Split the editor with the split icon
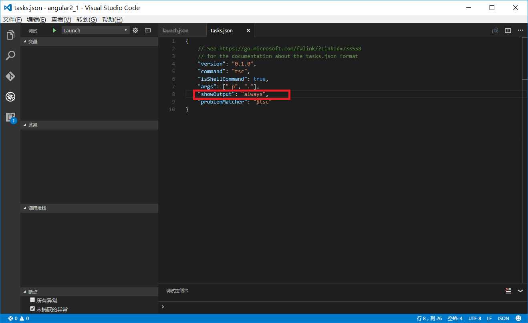The image size is (528, 323). tap(508, 30)
